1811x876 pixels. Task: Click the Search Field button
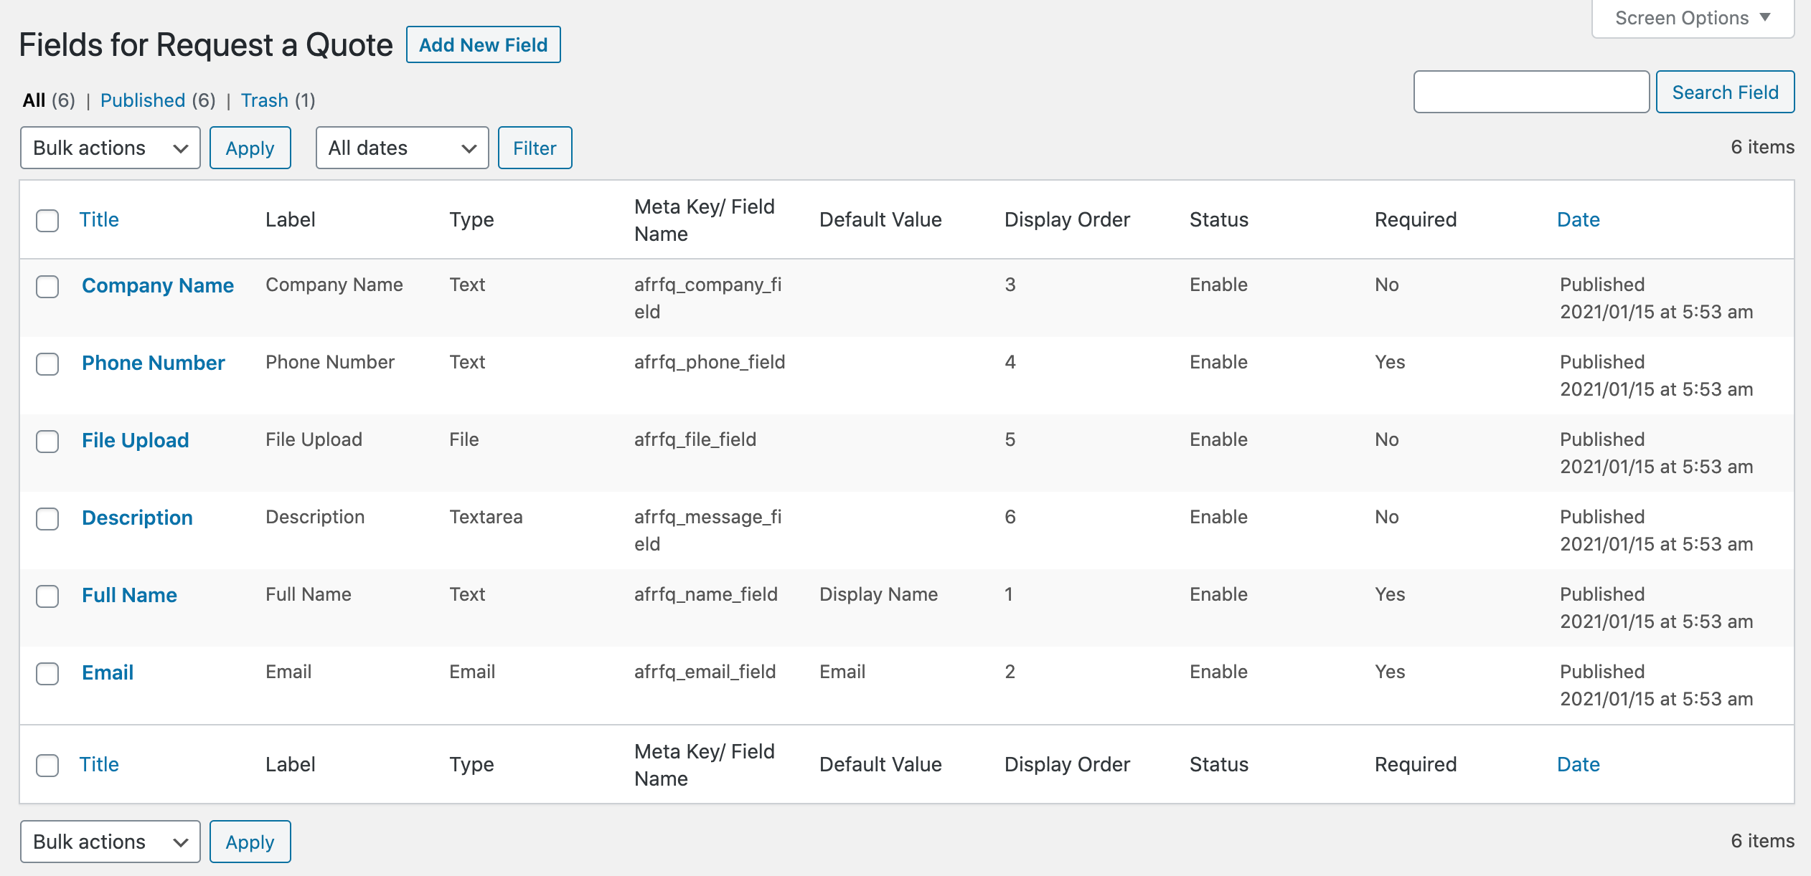[x=1725, y=92]
